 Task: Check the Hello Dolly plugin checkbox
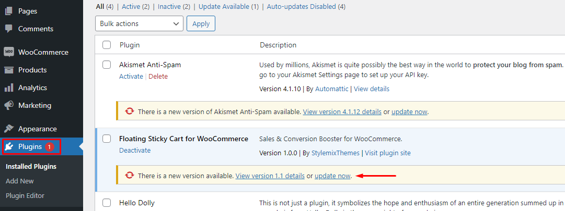click(x=107, y=203)
